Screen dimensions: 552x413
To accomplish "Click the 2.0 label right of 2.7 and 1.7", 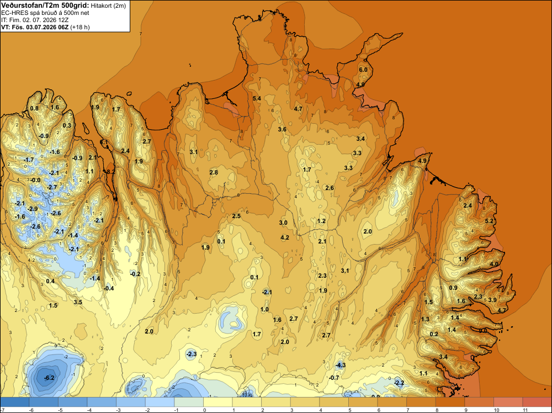I will click(x=285, y=342).
